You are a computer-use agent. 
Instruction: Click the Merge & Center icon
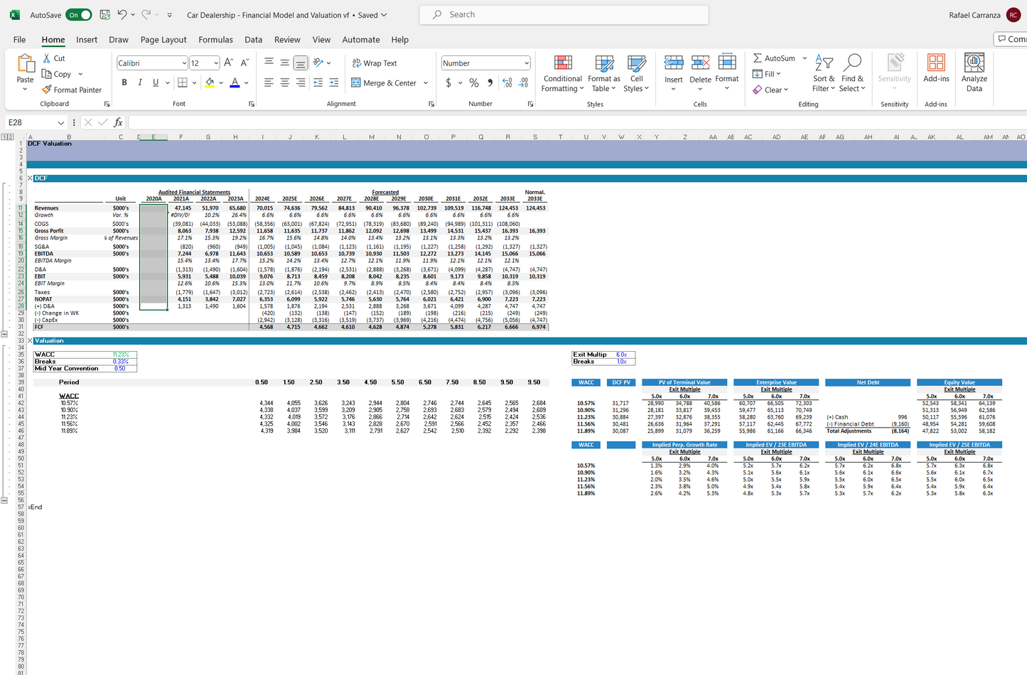click(x=356, y=83)
